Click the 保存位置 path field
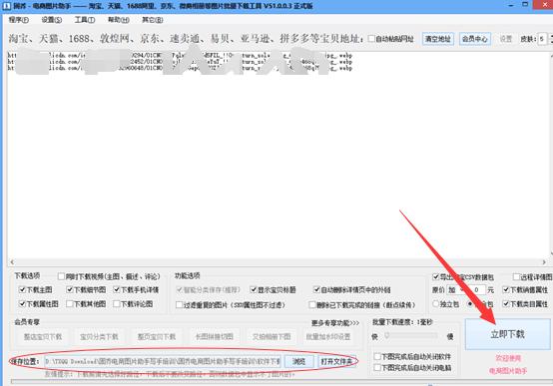This screenshot has width=553, height=386. pos(163,361)
